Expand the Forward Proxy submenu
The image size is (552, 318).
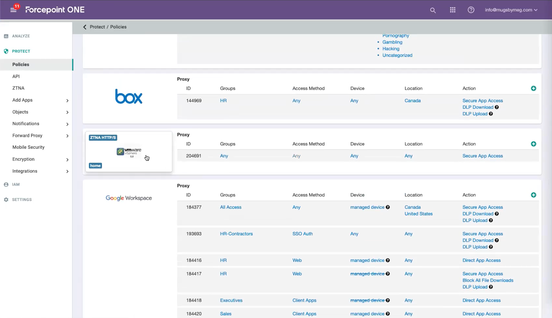pyautogui.click(x=67, y=136)
